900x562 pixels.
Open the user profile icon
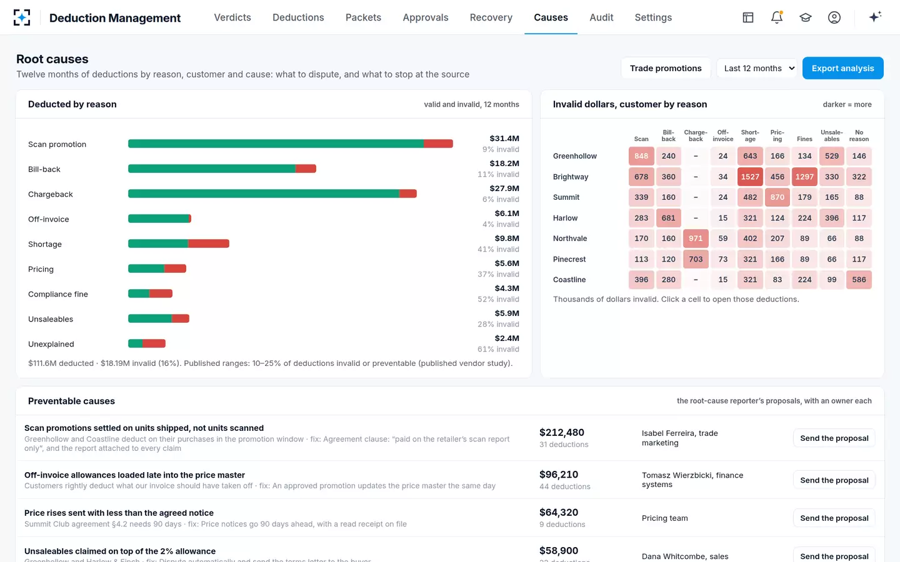(x=834, y=17)
